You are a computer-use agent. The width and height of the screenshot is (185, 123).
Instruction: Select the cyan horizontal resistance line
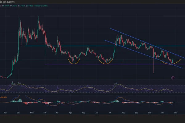tap(92, 46)
